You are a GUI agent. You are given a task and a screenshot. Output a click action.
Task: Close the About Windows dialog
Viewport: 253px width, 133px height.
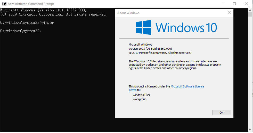(230, 13)
